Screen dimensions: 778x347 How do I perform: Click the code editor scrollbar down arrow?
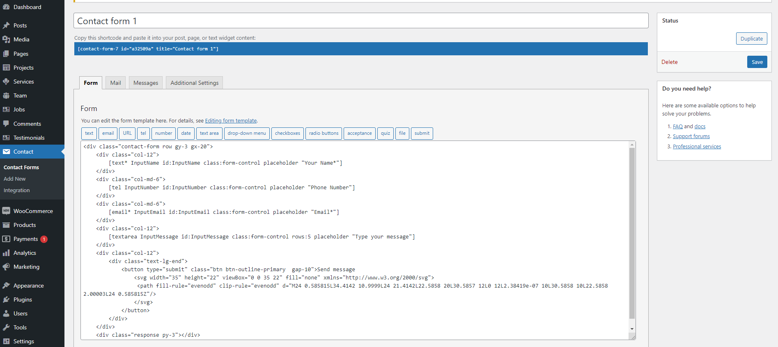[632, 329]
